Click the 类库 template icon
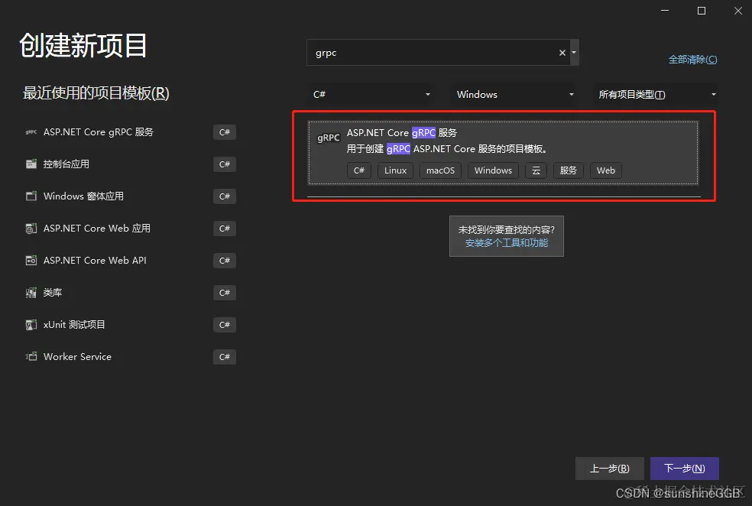Screen dimensions: 752x506 (31, 293)
